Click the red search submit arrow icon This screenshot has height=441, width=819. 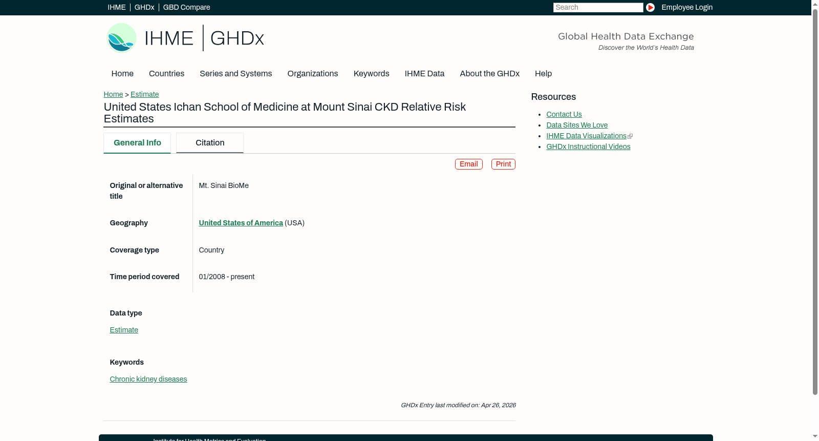pos(650,7)
